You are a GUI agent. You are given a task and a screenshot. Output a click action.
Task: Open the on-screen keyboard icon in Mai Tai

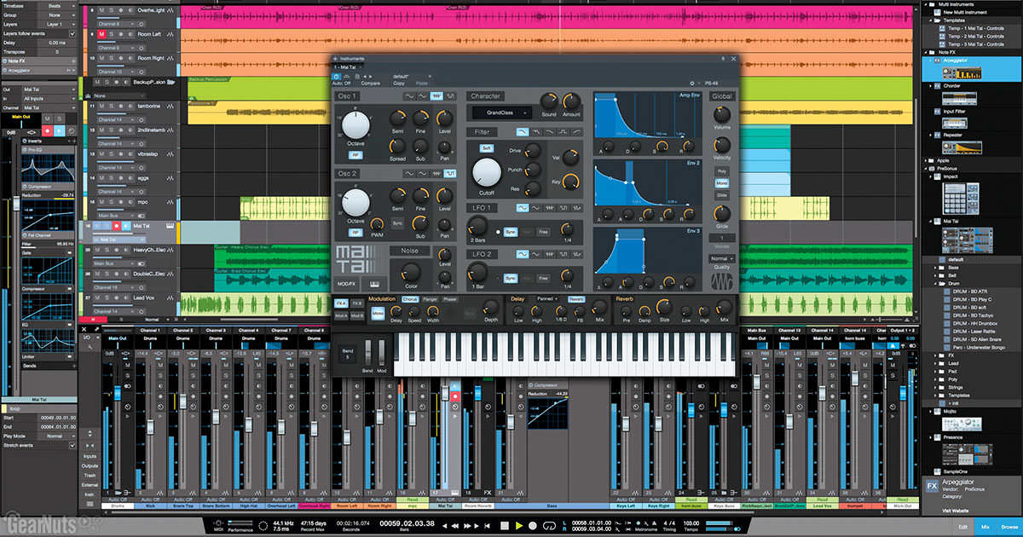[373, 283]
